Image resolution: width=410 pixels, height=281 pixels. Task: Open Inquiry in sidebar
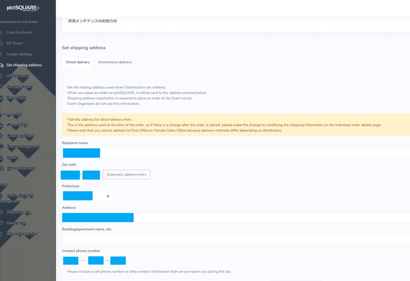click(x=13, y=157)
